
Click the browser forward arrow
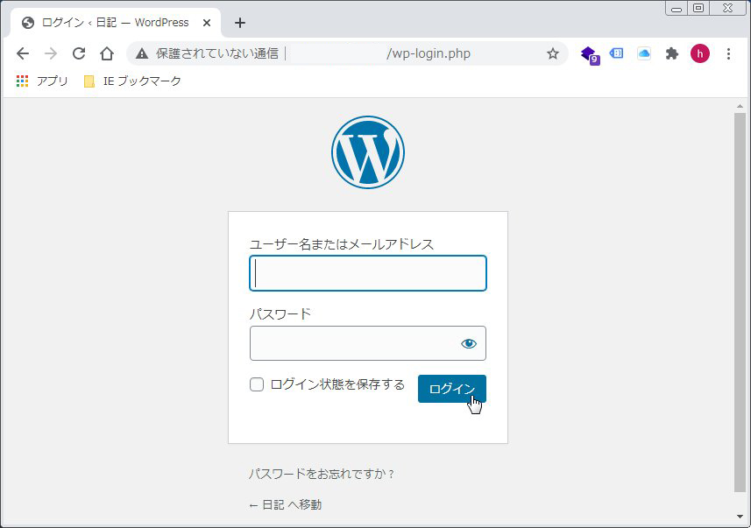(50, 53)
